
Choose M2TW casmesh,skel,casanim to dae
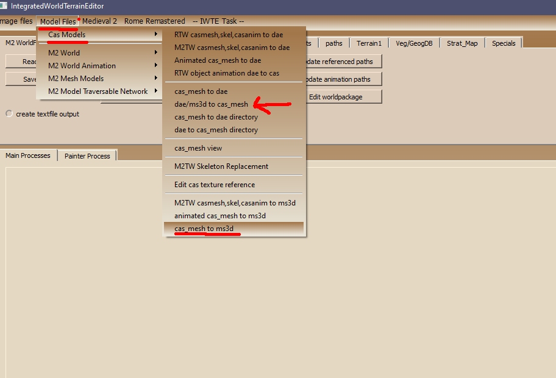pyautogui.click(x=233, y=48)
